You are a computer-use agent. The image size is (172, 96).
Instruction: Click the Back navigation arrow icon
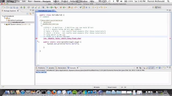(x=105, y=7)
